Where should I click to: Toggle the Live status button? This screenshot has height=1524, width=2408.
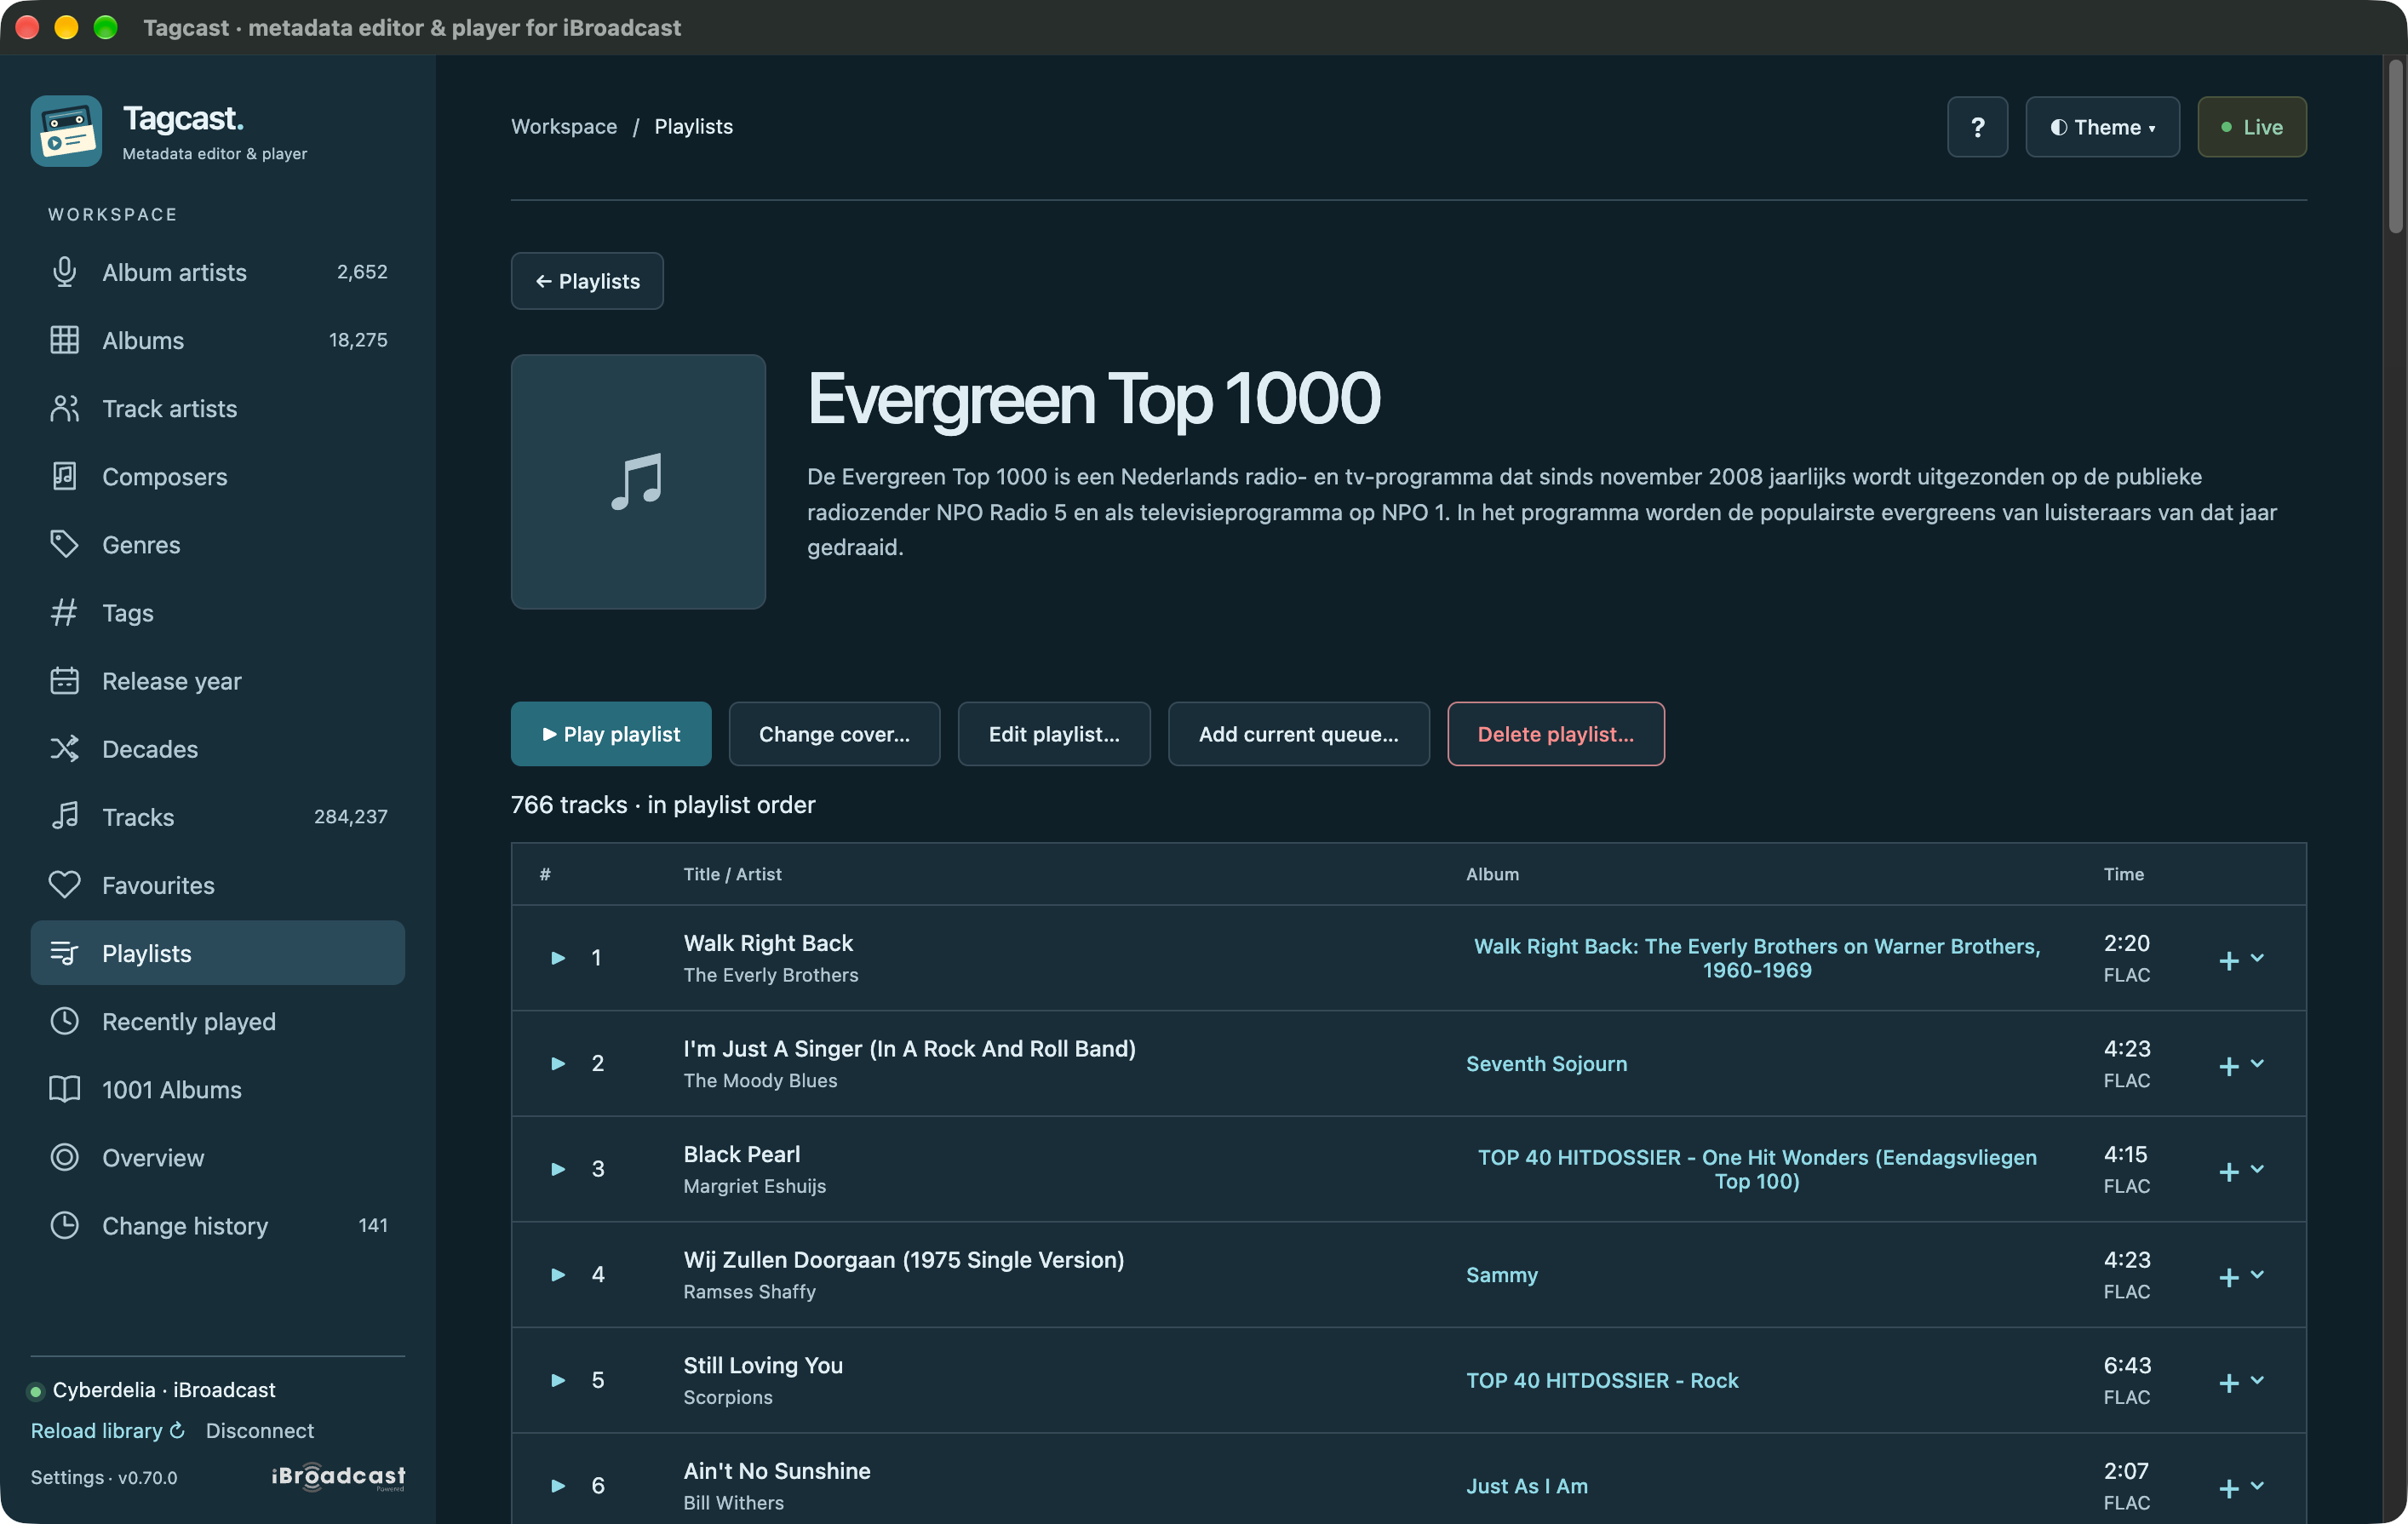pos(2251,127)
